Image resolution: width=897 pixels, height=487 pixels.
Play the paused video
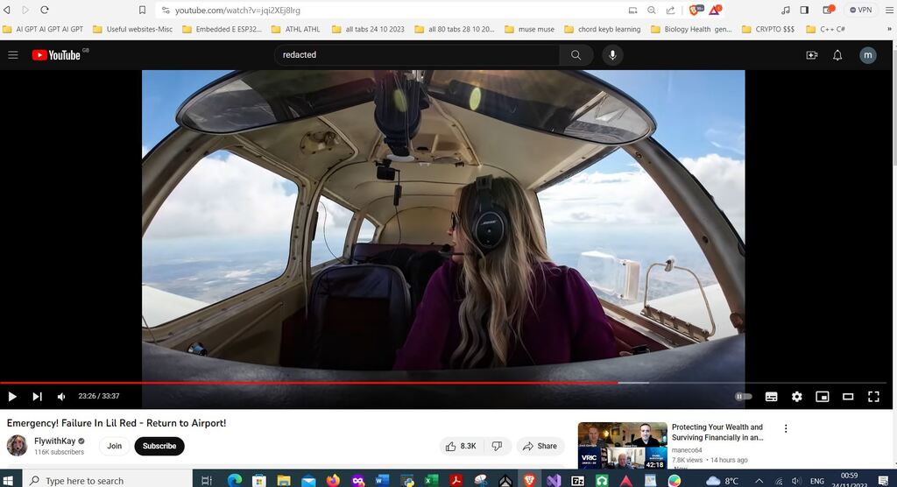click(12, 397)
